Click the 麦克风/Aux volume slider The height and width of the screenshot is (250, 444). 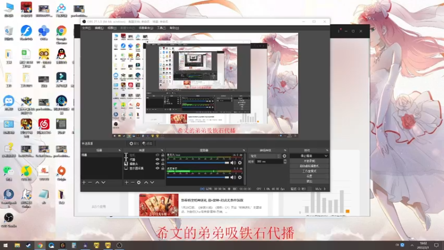[x=198, y=163]
